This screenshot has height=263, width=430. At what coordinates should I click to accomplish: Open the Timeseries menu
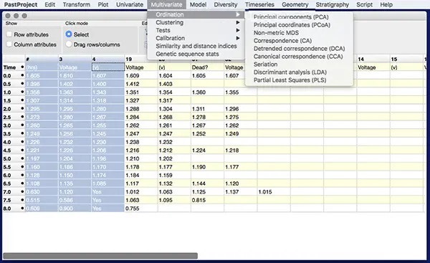coord(259,5)
